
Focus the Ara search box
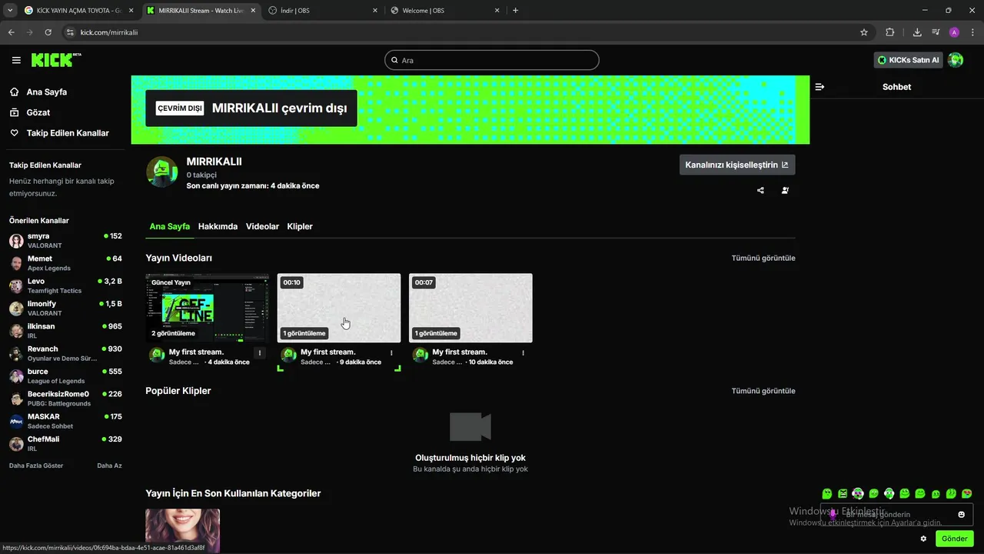(x=492, y=60)
